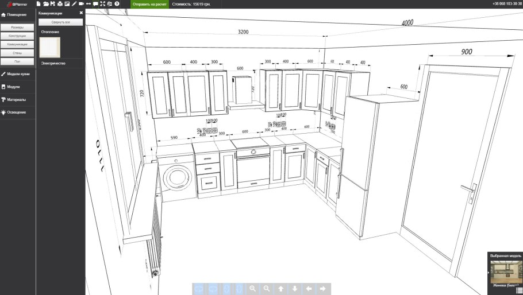The height and width of the screenshot is (295, 523).
Task: Collapse the Отопление section header
Action: [50, 32]
